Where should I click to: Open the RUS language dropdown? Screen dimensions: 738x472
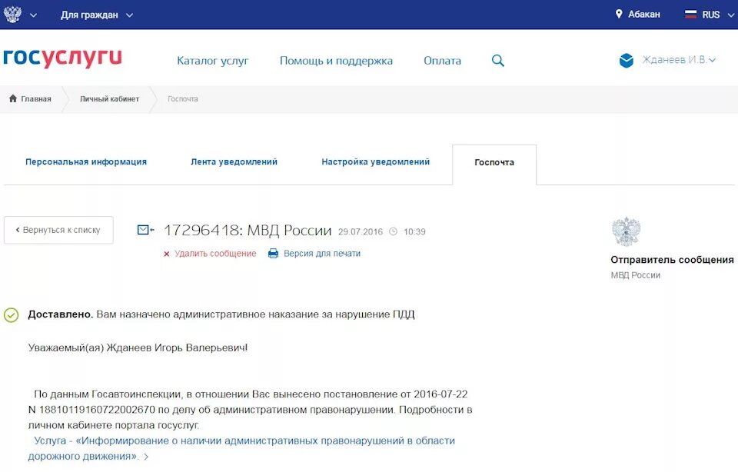(x=716, y=15)
